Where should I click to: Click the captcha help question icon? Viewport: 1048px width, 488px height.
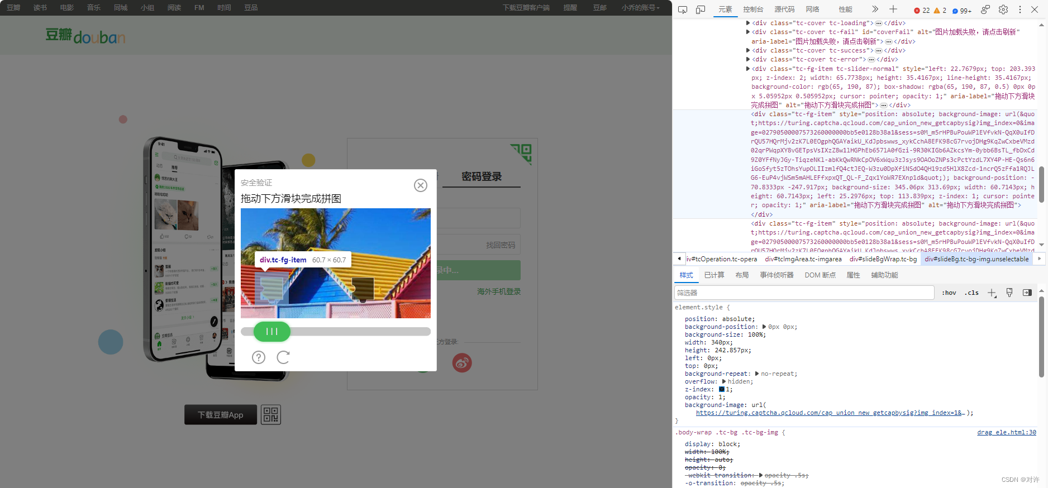259,357
